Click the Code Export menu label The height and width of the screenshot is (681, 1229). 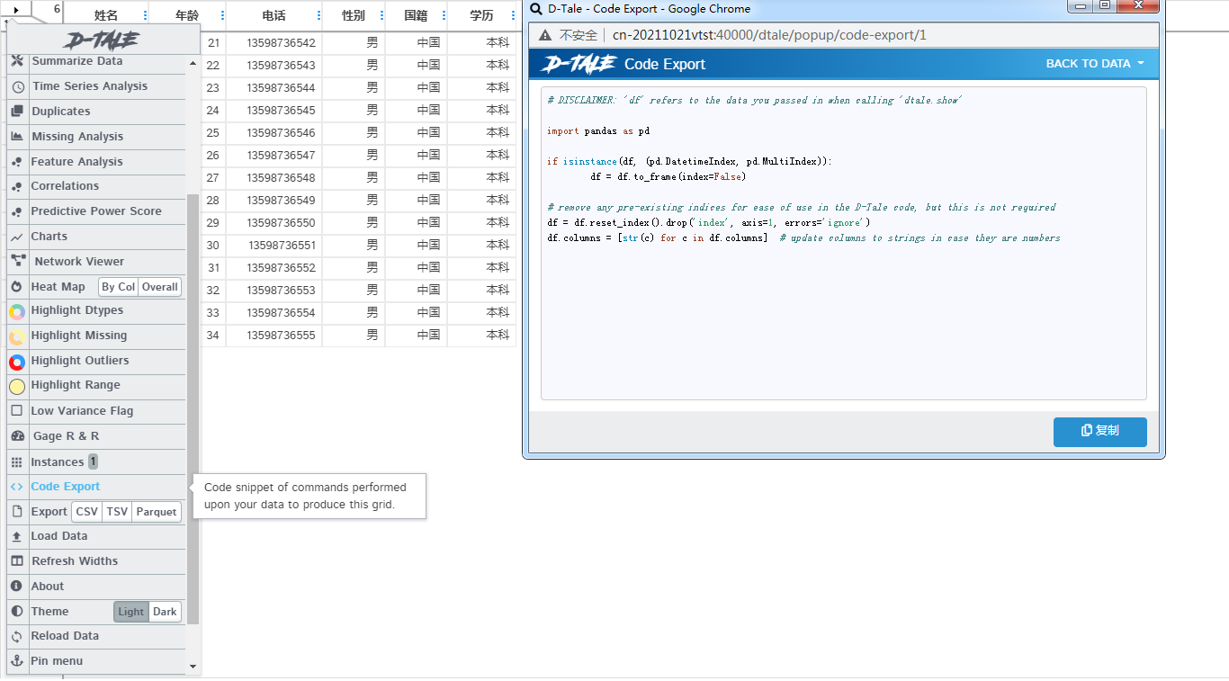[x=66, y=487]
